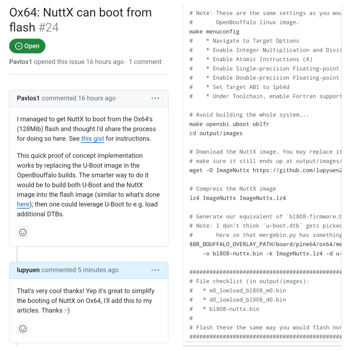This screenshot has width=351, height=351.
Task: Click the issue number #24
Action: pos(49,27)
